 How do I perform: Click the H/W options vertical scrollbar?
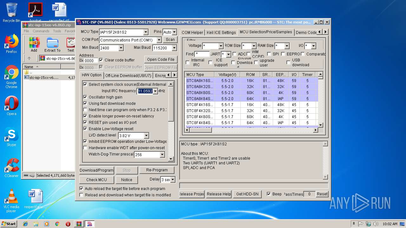[x=171, y=122]
